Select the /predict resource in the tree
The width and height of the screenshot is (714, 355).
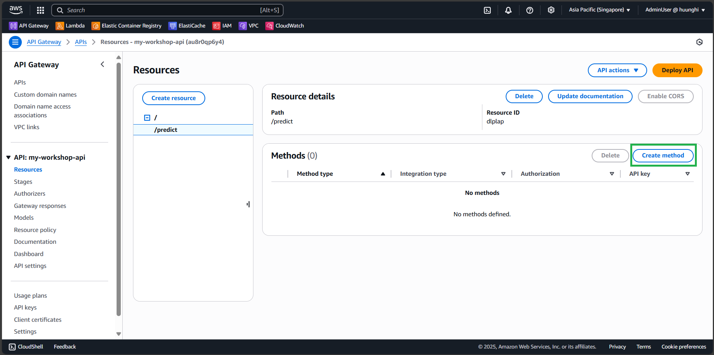click(193, 130)
